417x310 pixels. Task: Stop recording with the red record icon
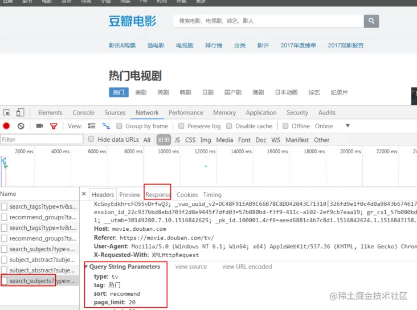[6, 126]
